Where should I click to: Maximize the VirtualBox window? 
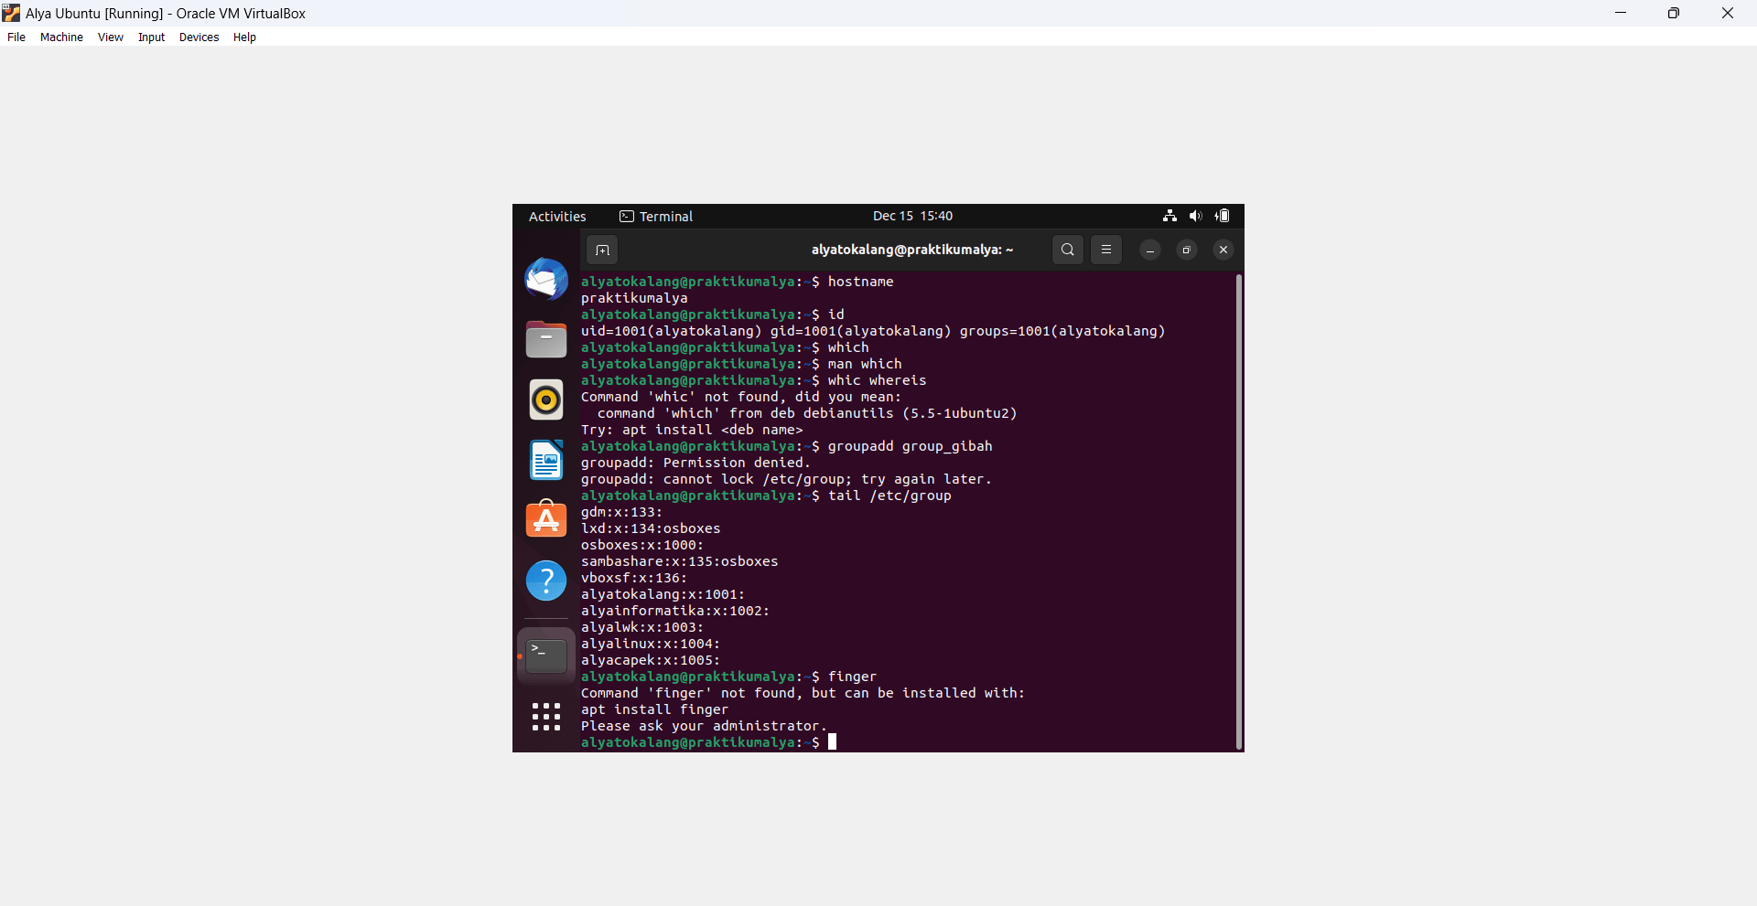pos(1674,13)
